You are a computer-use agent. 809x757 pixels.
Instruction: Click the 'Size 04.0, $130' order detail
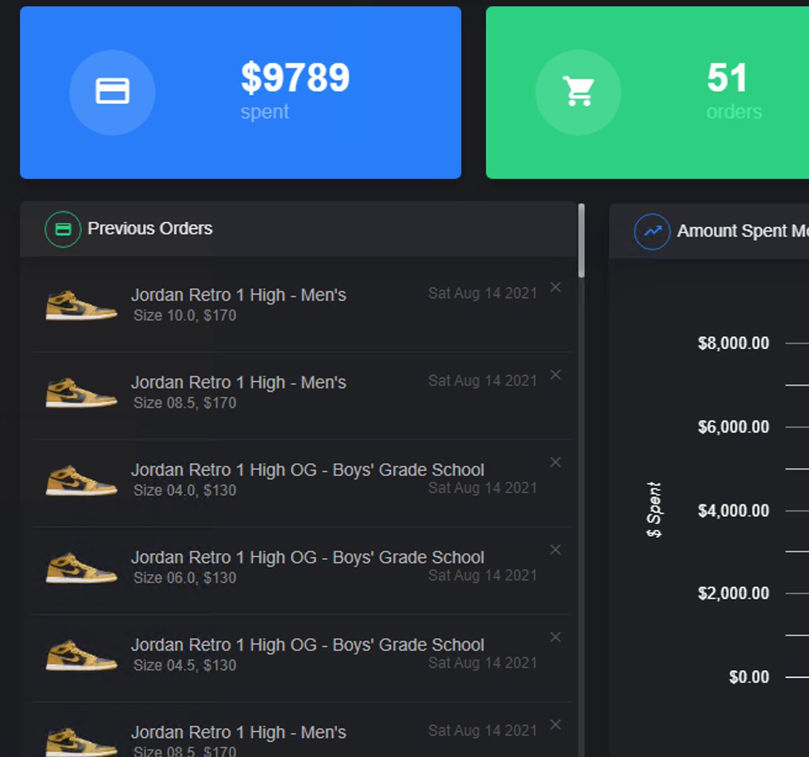coord(185,491)
